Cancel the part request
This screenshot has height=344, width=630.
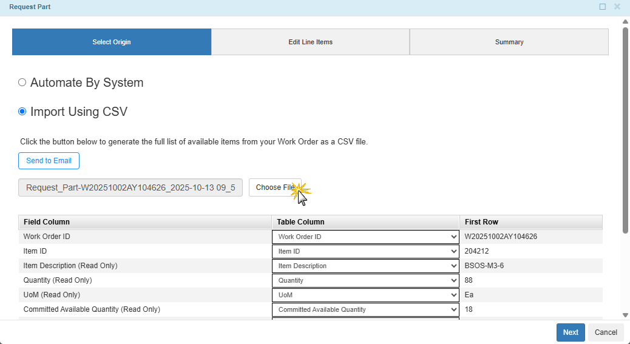606,332
